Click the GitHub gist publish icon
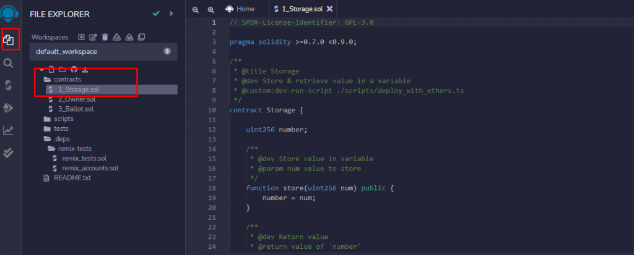Image resolution: width=634 pixels, height=255 pixels. pos(74,69)
